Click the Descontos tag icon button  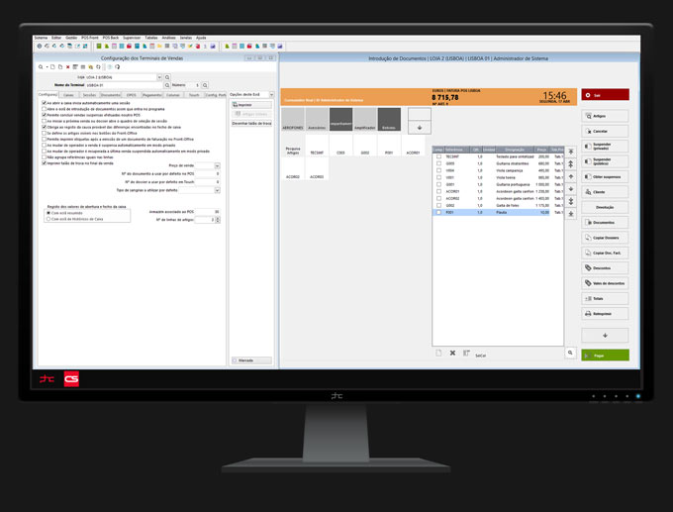pos(606,268)
